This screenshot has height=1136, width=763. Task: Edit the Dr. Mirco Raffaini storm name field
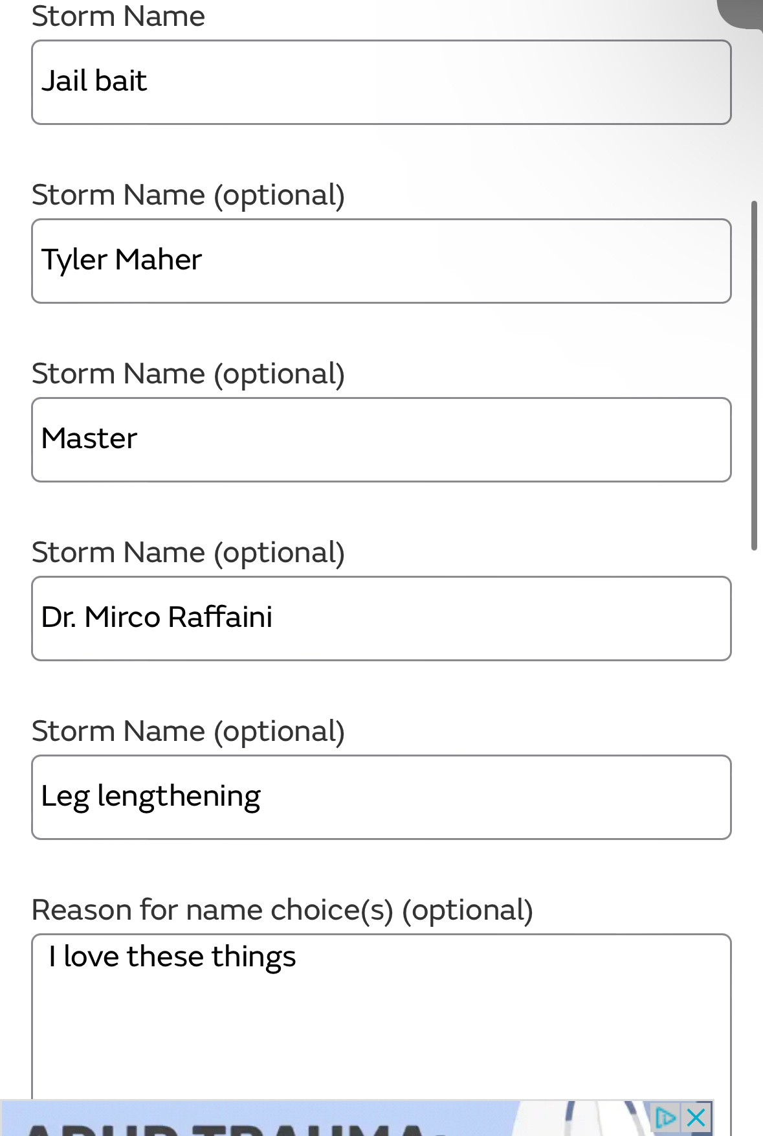click(x=381, y=619)
